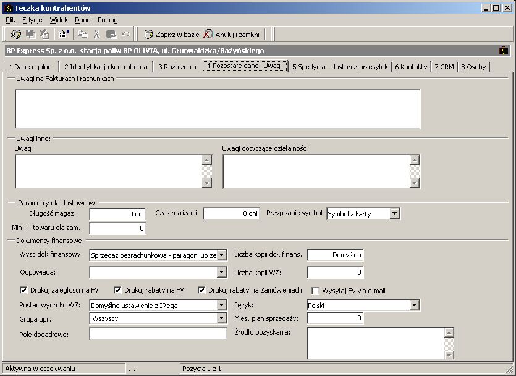Click the Undo arrow toolbar icon

coord(125,33)
